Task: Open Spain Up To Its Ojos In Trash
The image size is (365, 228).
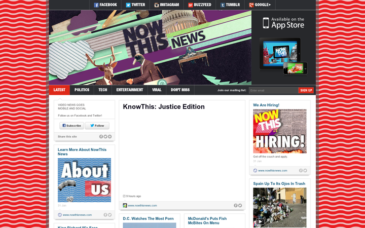Action: coord(279,183)
